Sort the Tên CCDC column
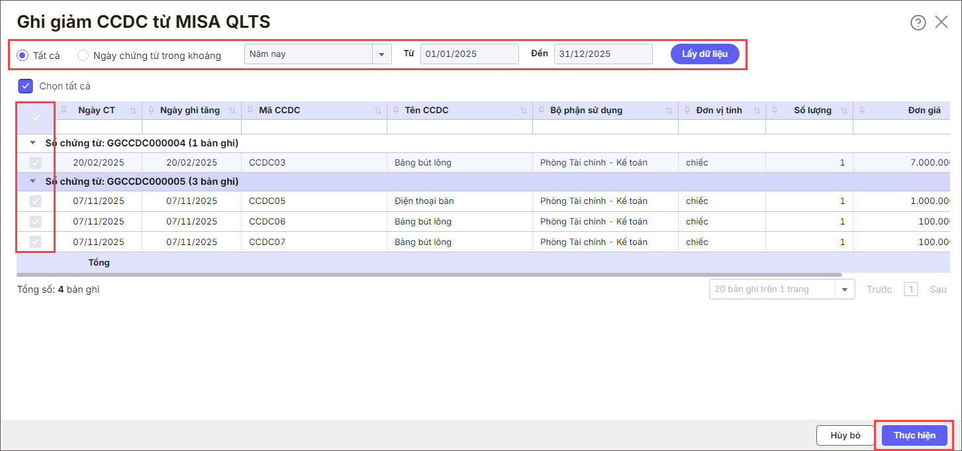Viewport: 962px width, 451px height. (x=524, y=111)
